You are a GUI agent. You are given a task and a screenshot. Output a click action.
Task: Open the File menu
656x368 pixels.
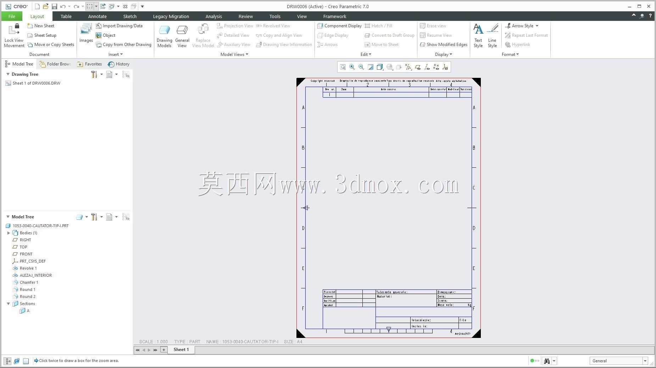[12, 16]
